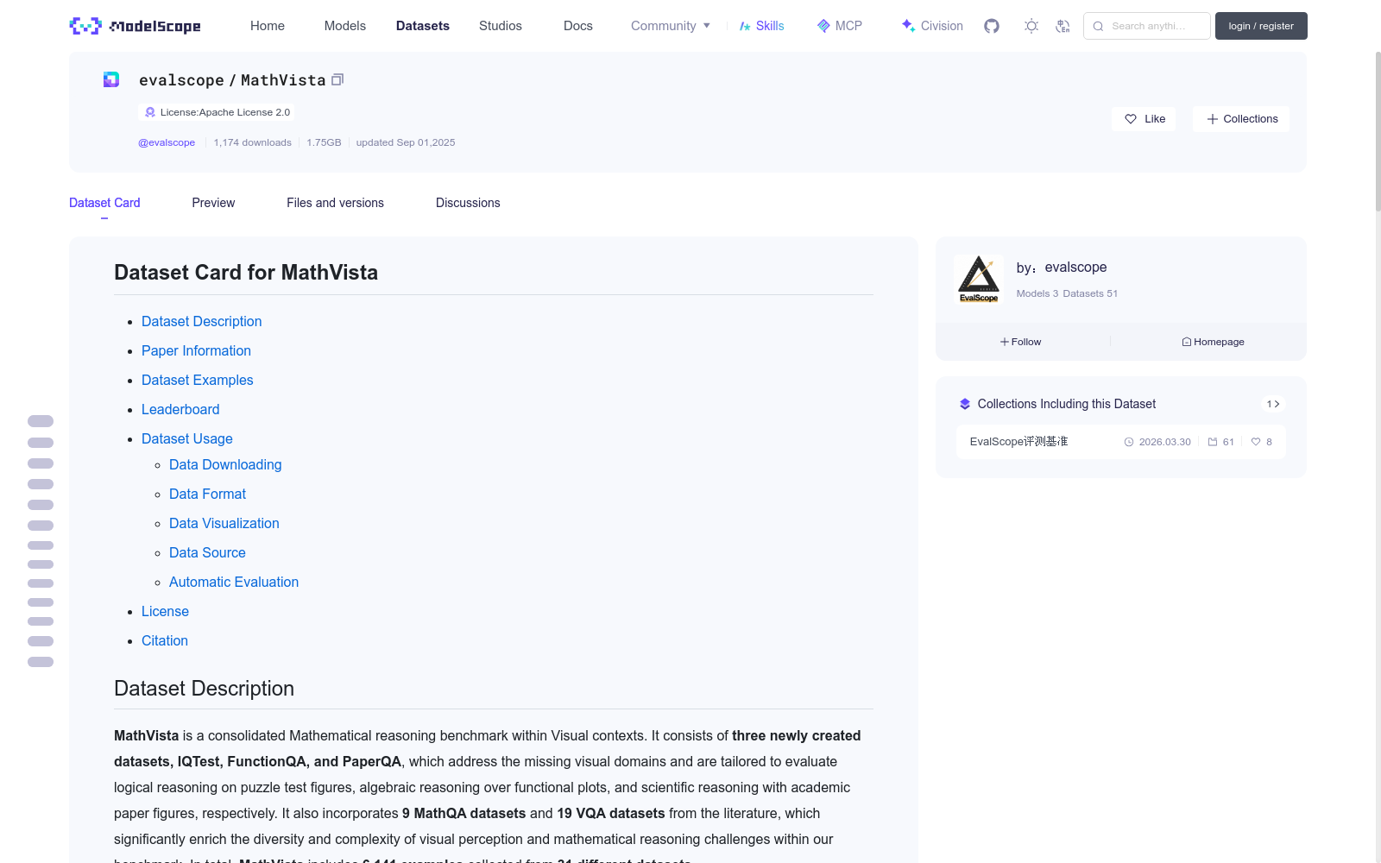The height and width of the screenshot is (863, 1381).
Task: Select the Dataset Card tab
Action: [104, 203]
